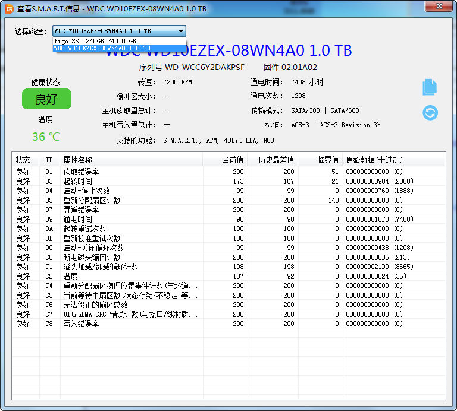Click raw value 0000000021D9 (8665)

(x=380, y=267)
